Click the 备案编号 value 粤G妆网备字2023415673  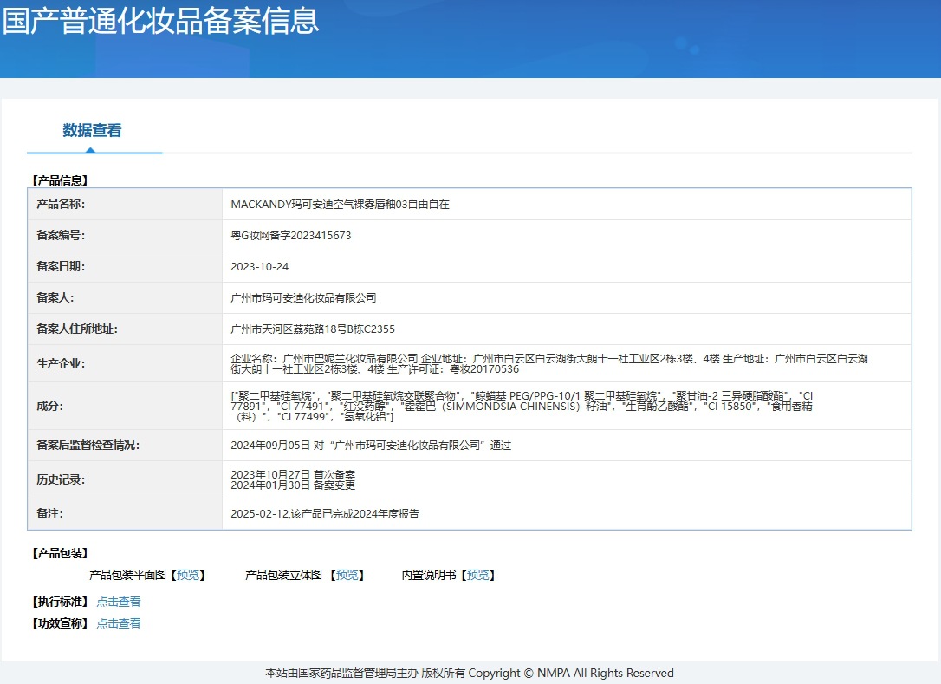(291, 236)
